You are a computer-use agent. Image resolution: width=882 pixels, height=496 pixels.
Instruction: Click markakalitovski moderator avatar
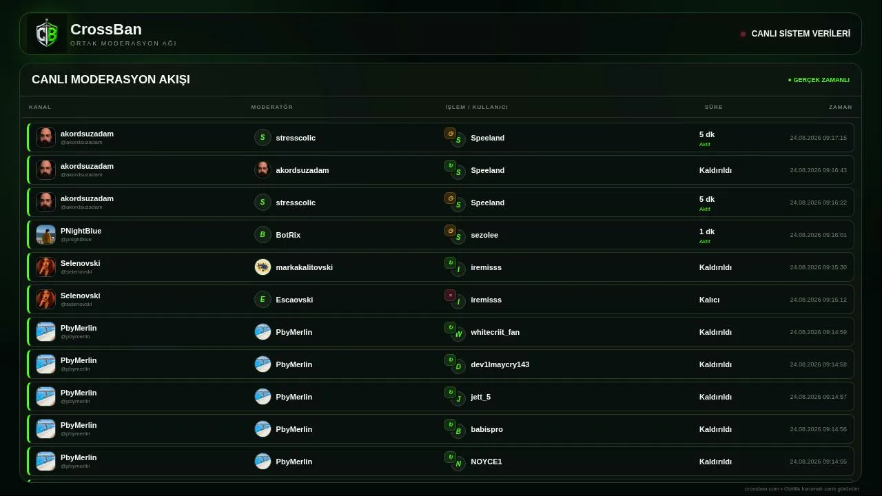coord(263,267)
